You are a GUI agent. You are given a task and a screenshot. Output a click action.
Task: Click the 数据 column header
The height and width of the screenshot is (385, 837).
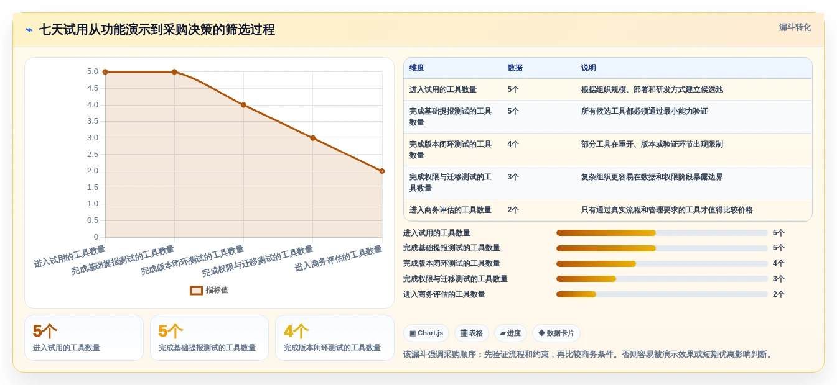click(515, 68)
